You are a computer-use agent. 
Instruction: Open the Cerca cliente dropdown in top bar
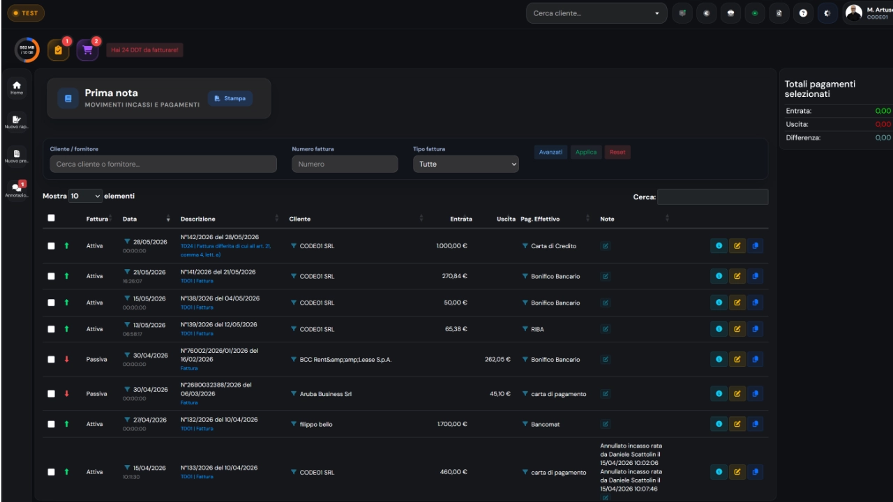596,13
